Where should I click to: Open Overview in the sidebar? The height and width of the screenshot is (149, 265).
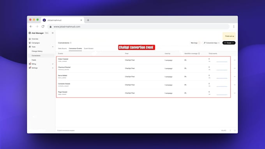[35, 39]
